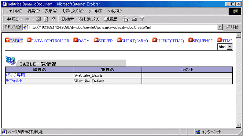Click the red arrow icon beside CLIENT(JAVA)
This screenshot has width=243, height=136.
point(119,40)
